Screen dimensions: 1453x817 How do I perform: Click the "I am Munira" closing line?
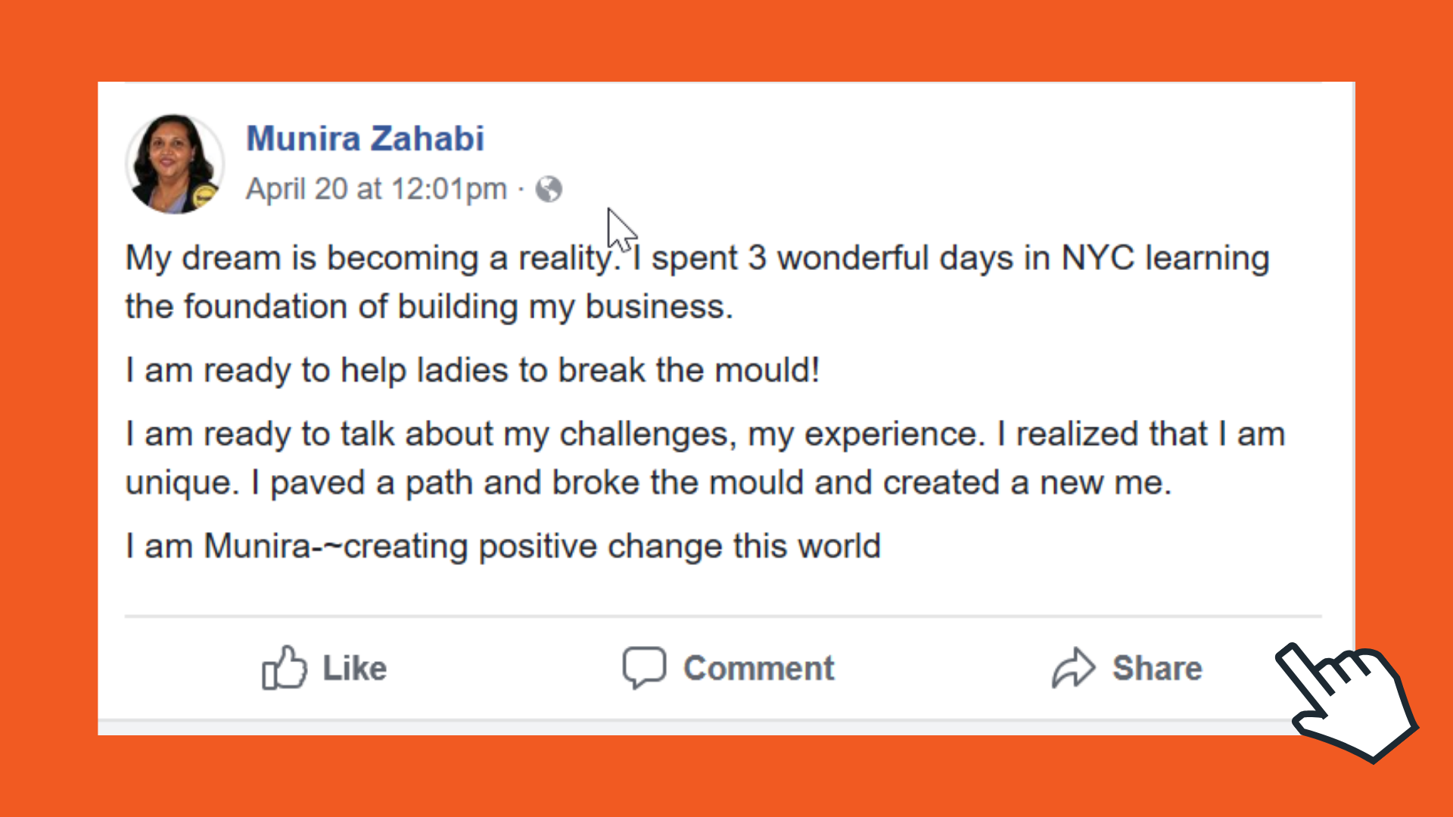coord(502,546)
